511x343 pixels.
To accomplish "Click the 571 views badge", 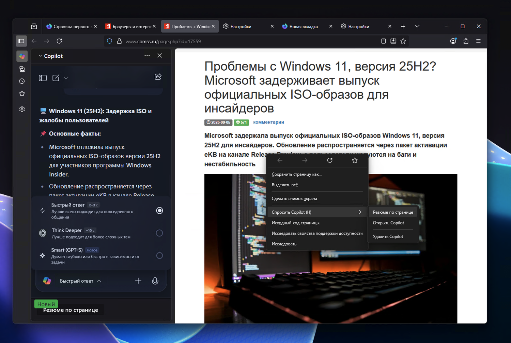I will tap(241, 122).
